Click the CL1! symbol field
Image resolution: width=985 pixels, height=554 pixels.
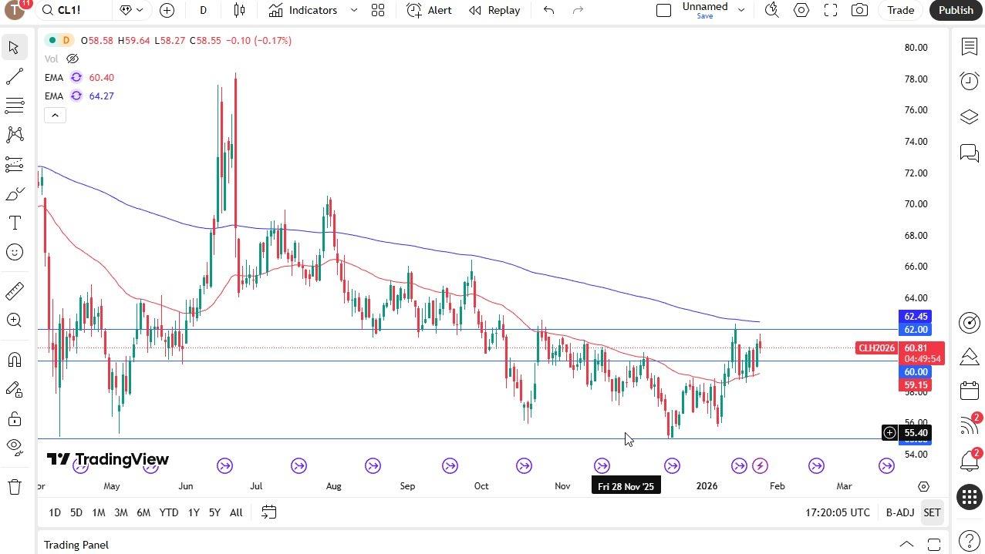click(65, 10)
